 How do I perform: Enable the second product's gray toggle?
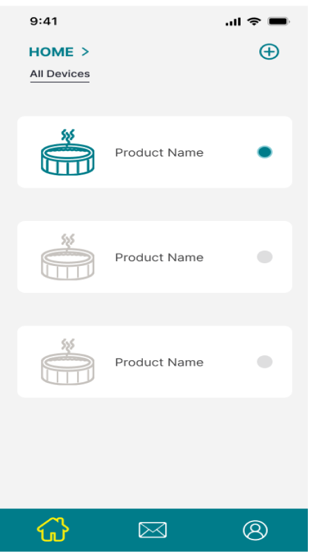(265, 257)
